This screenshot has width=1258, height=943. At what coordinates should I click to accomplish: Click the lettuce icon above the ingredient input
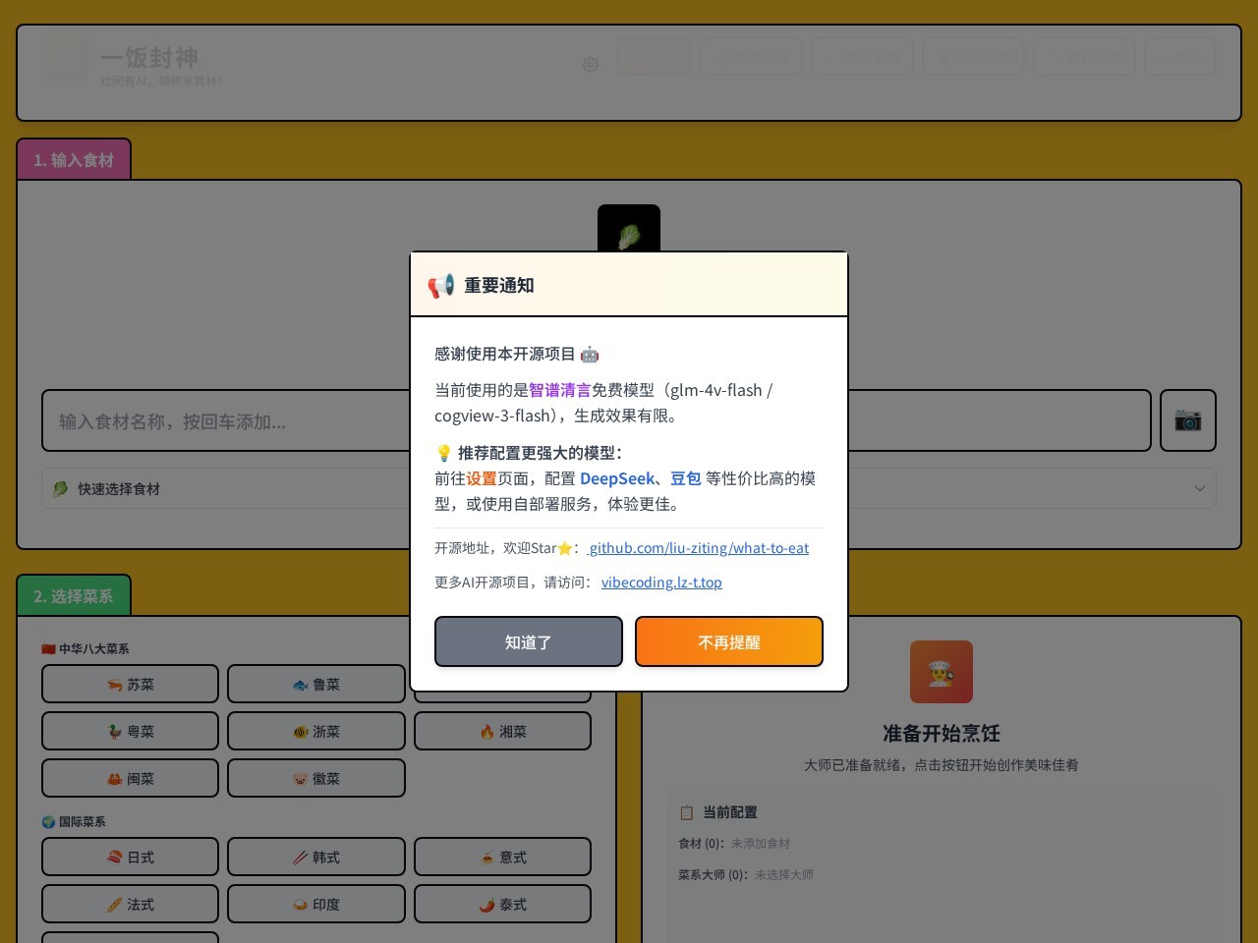click(629, 230)
